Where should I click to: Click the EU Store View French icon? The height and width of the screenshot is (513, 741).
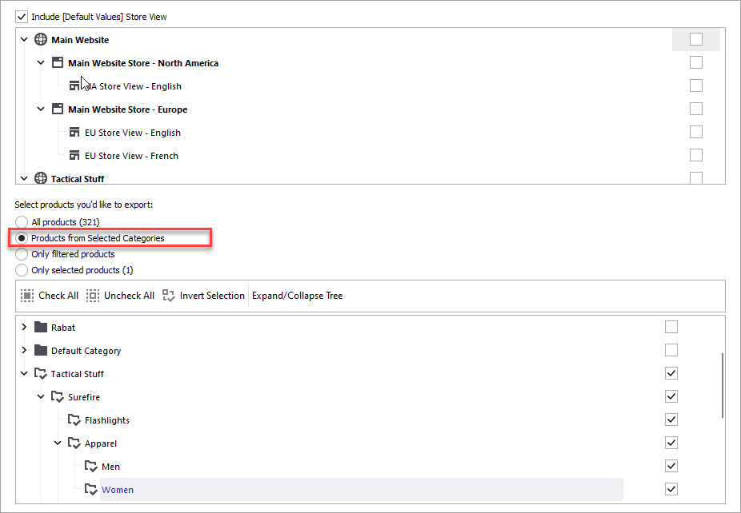pyautogui.click(x=74, y=155)
